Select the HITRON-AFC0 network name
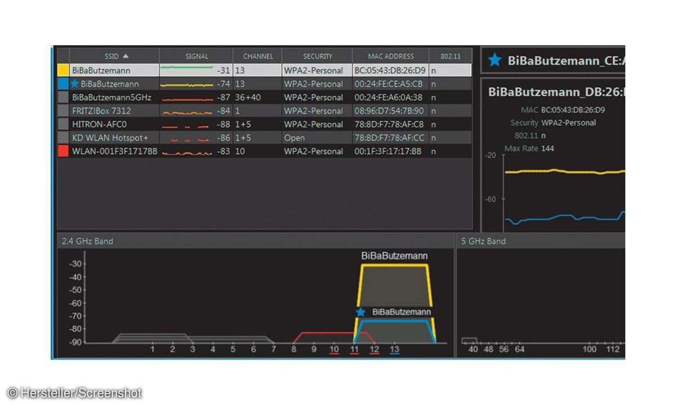This screenshot has width=676, height=405. tap(99, 124)
